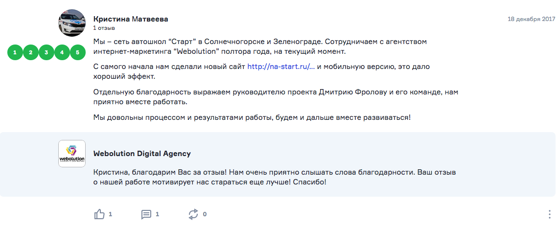Select green rating circle number 5
556x228 pixels.
pyautogui.click(x=78, y=52)
